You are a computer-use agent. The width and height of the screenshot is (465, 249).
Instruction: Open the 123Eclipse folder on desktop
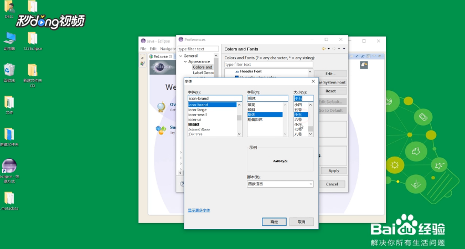point(33,41)
